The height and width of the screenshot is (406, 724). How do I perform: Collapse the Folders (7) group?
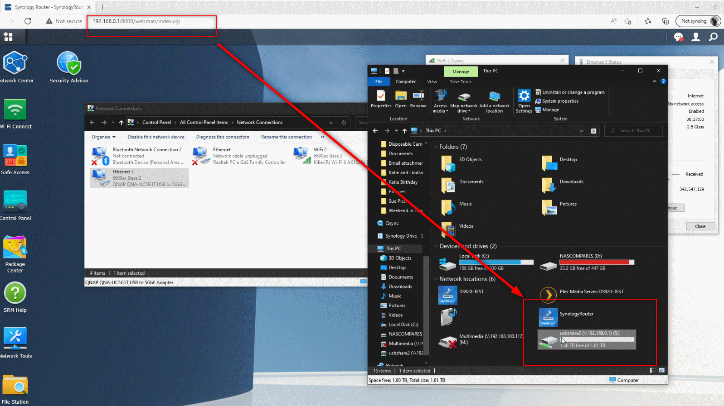point(436,147)
